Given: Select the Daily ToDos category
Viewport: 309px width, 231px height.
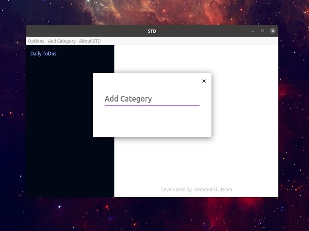Looking at the screenshot, I should [43, 54].
